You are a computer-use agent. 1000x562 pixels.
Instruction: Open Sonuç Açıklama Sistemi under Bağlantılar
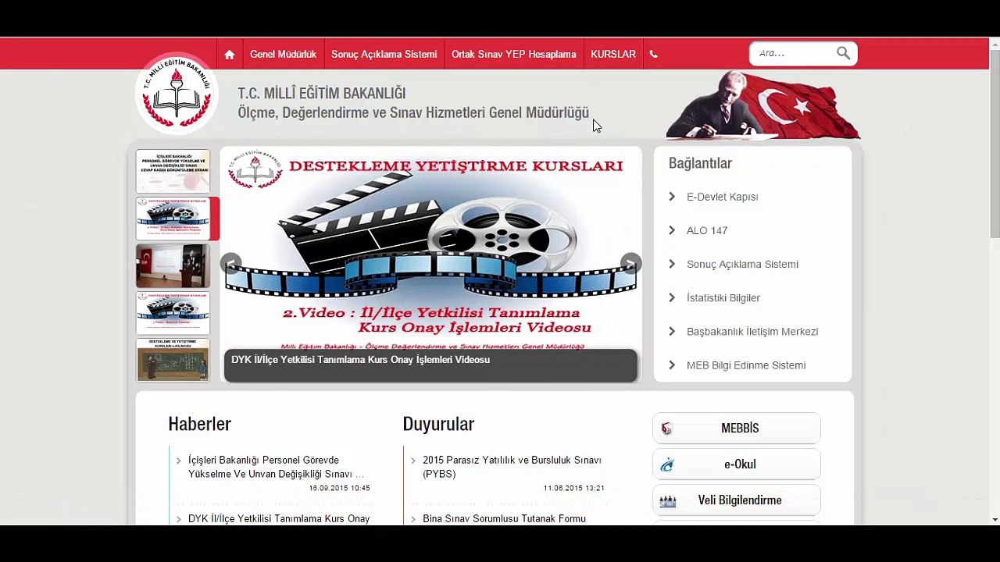click(x=742, y=264)
